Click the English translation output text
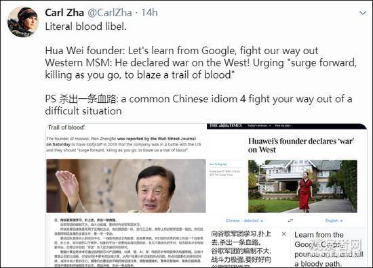 coord(329,249)
